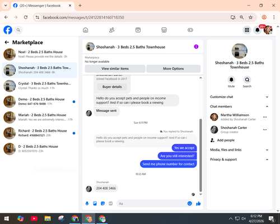The height and width of the screenshot is (224, 280).
Task: Open the Demo 2 Beds House conversation
Action: [39, 101]
